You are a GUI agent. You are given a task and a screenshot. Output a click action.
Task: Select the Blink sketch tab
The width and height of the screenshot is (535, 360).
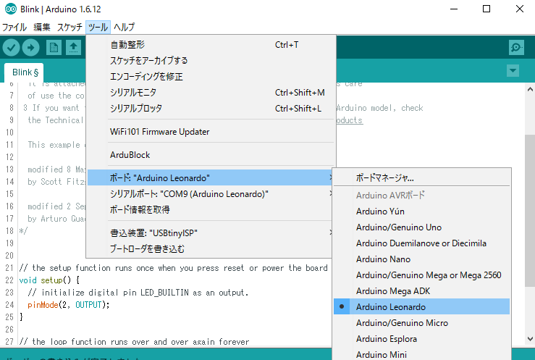pos(24,72)
